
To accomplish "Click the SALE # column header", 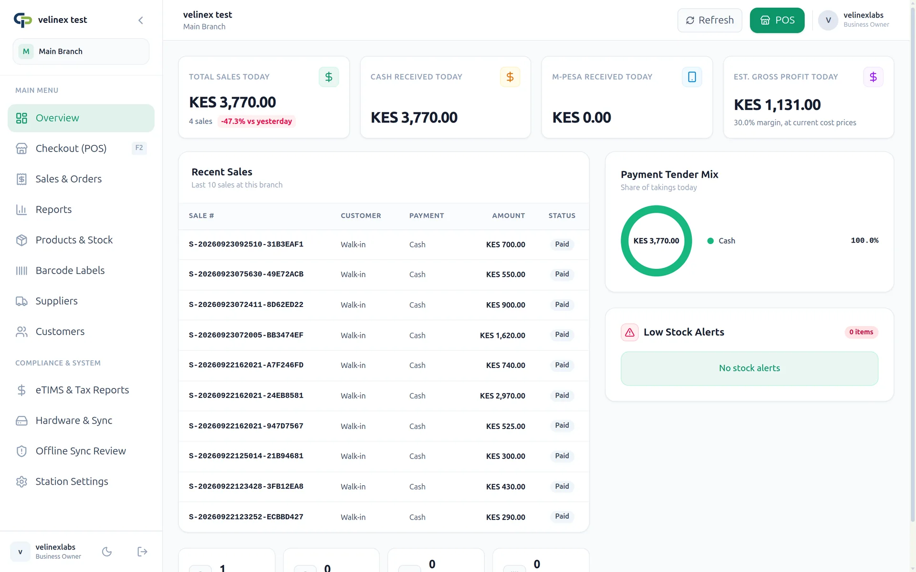I will tap(201, 216).
